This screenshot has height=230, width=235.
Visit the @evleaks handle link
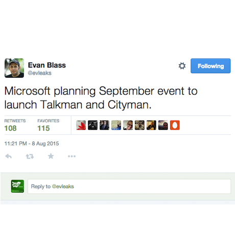(40, 73)
